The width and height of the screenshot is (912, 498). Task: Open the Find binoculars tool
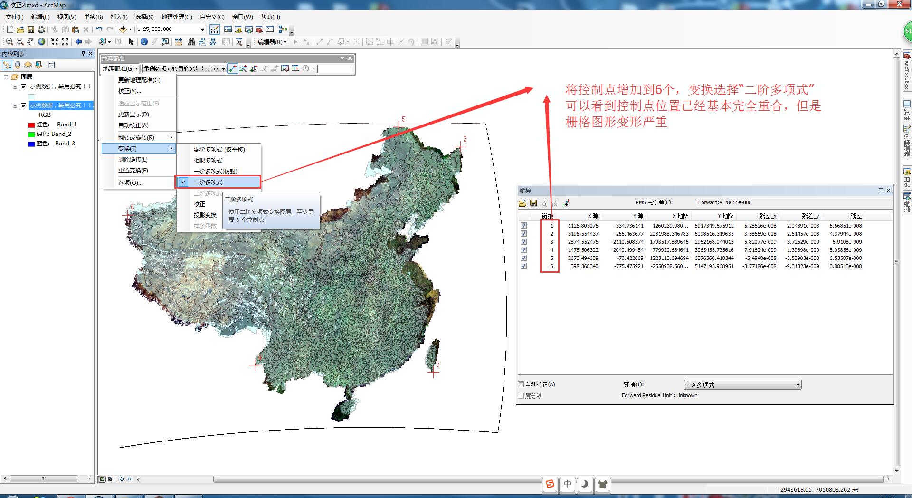(191, 42)
